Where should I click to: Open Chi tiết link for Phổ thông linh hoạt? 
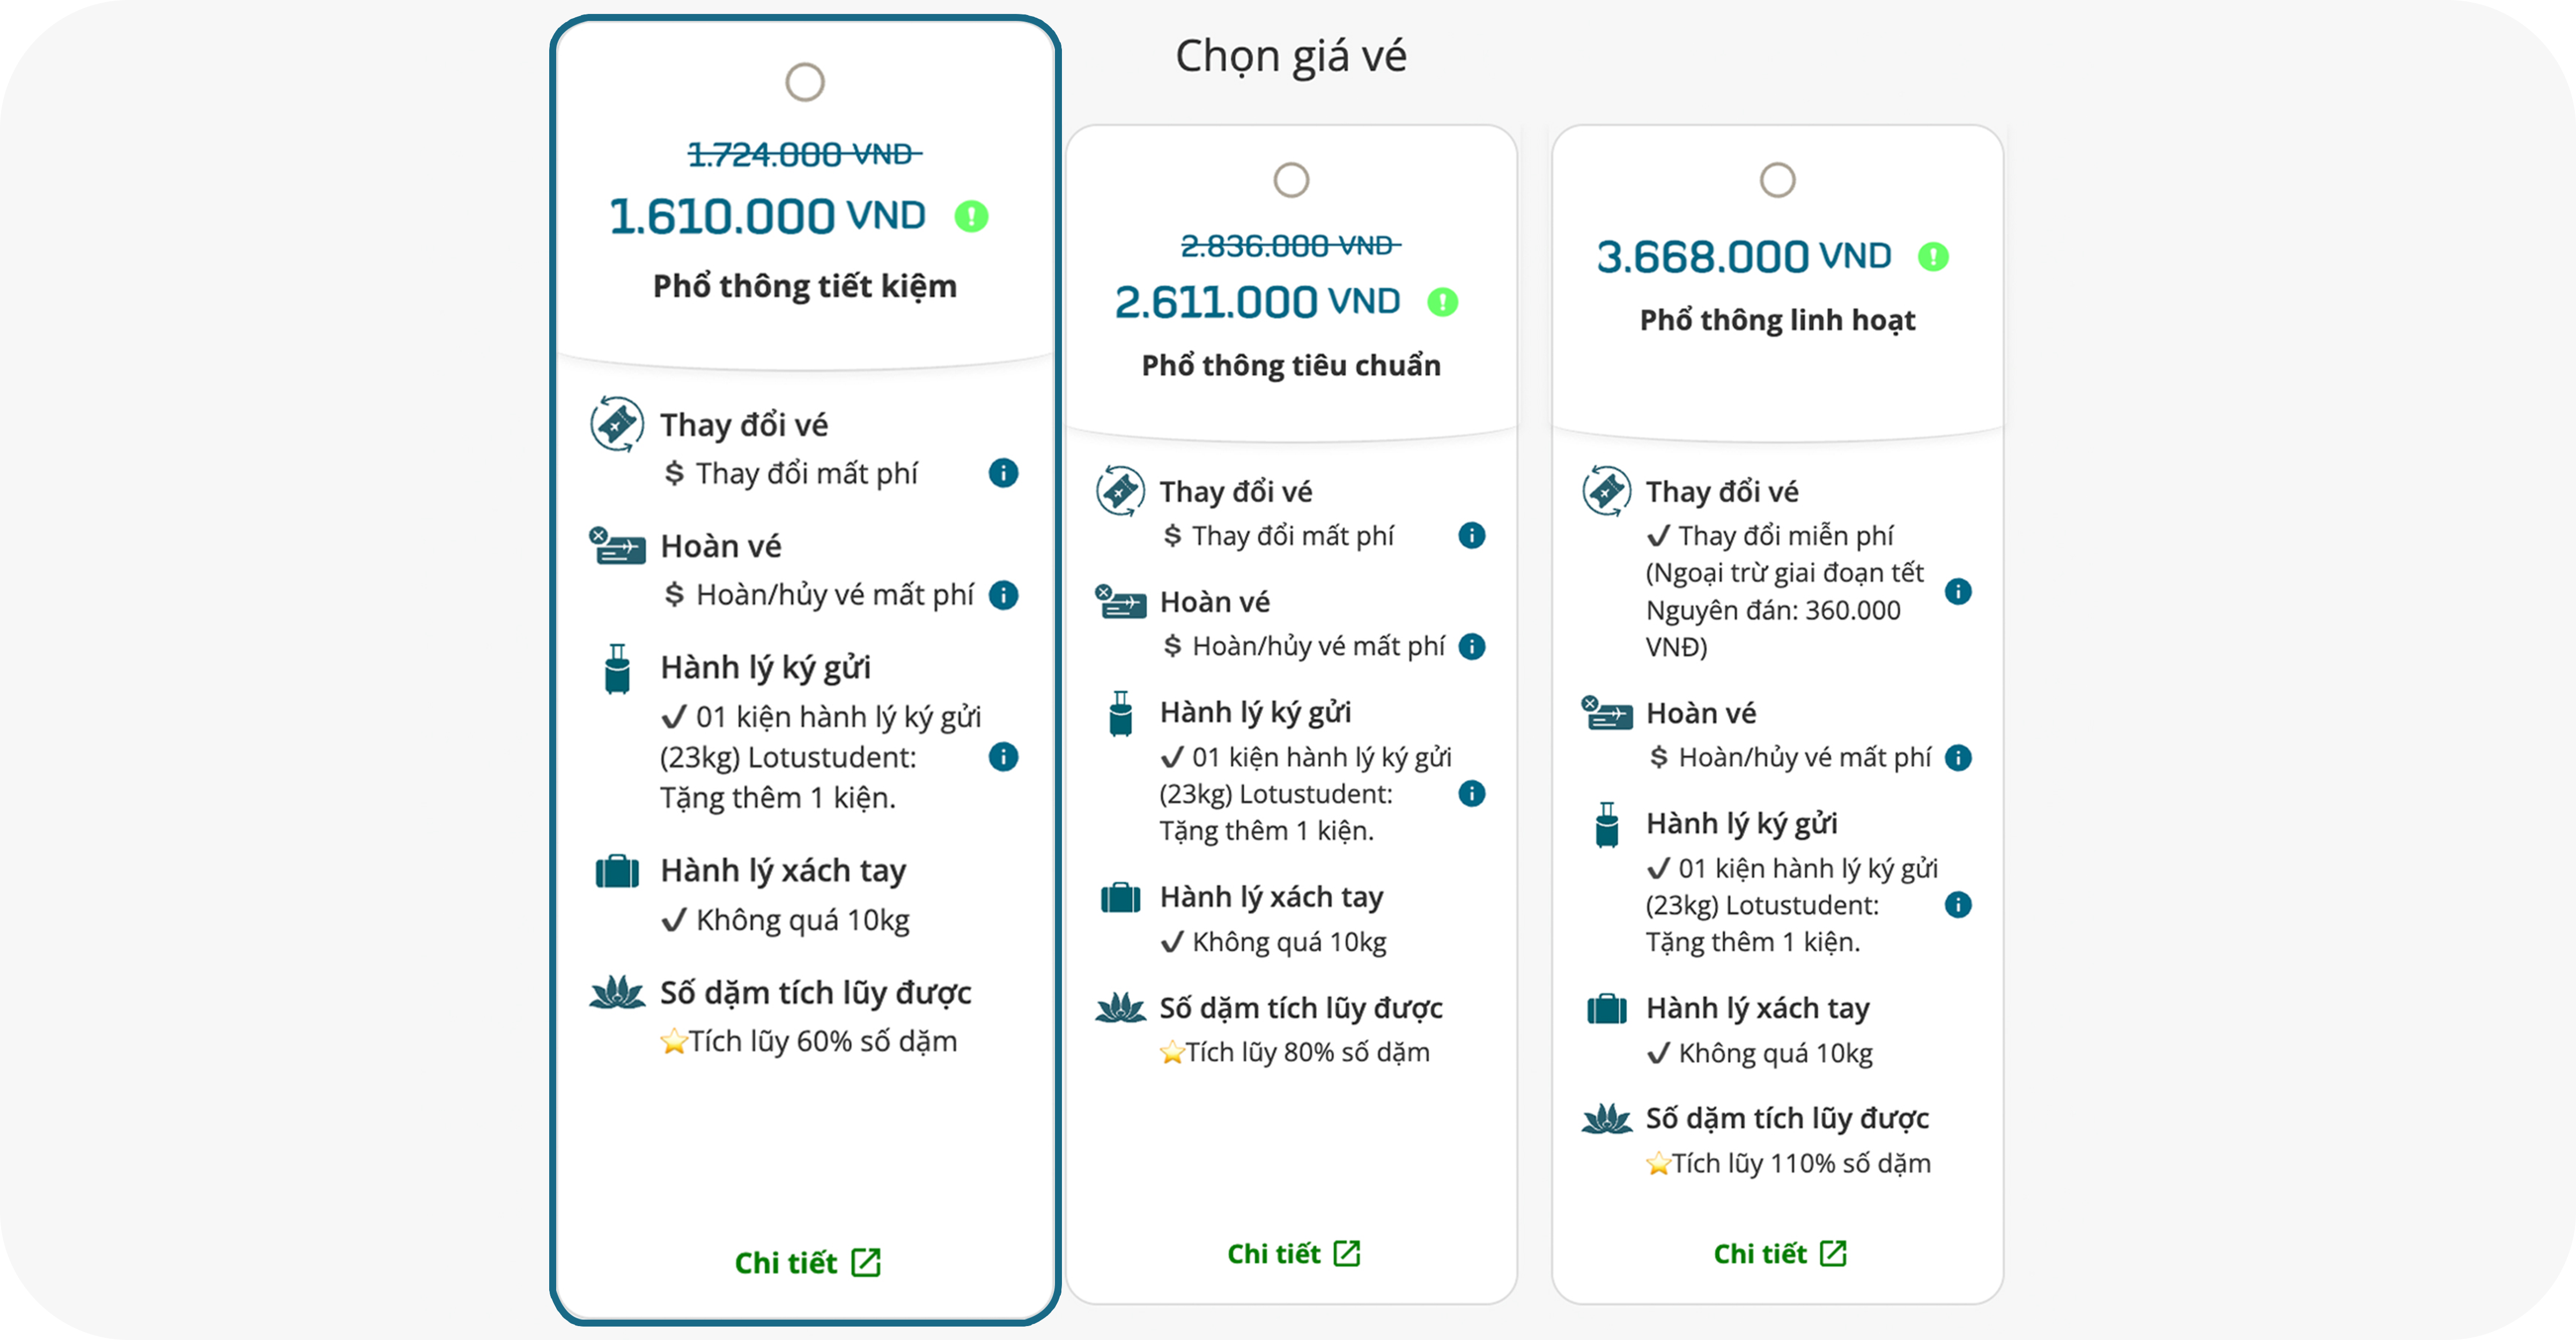(x=1779, y=1253)
